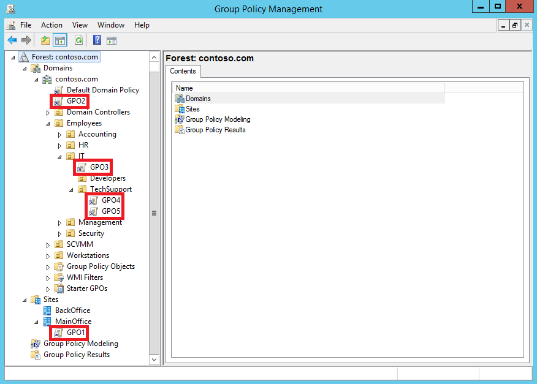Viewport: 537px width, 384px height.
Task: Click the GPO1 link icon under MainOffice
Action: 59,333
